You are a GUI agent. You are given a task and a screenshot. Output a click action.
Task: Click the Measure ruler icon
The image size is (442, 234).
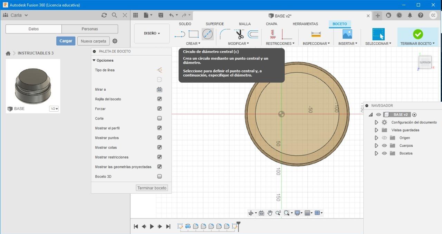(x=316, y=34)
